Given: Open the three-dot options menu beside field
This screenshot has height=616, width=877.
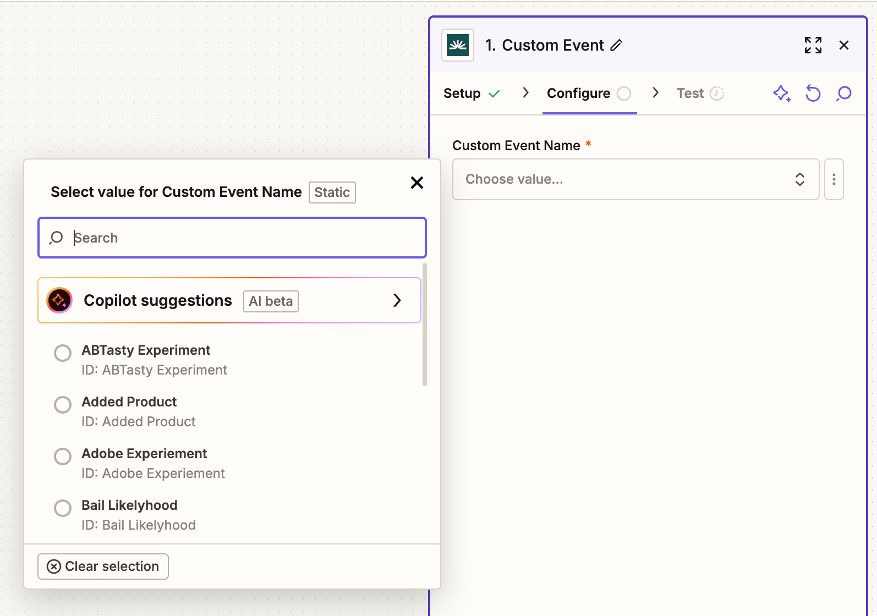Looking at the screenshot, I should [834, 179].
